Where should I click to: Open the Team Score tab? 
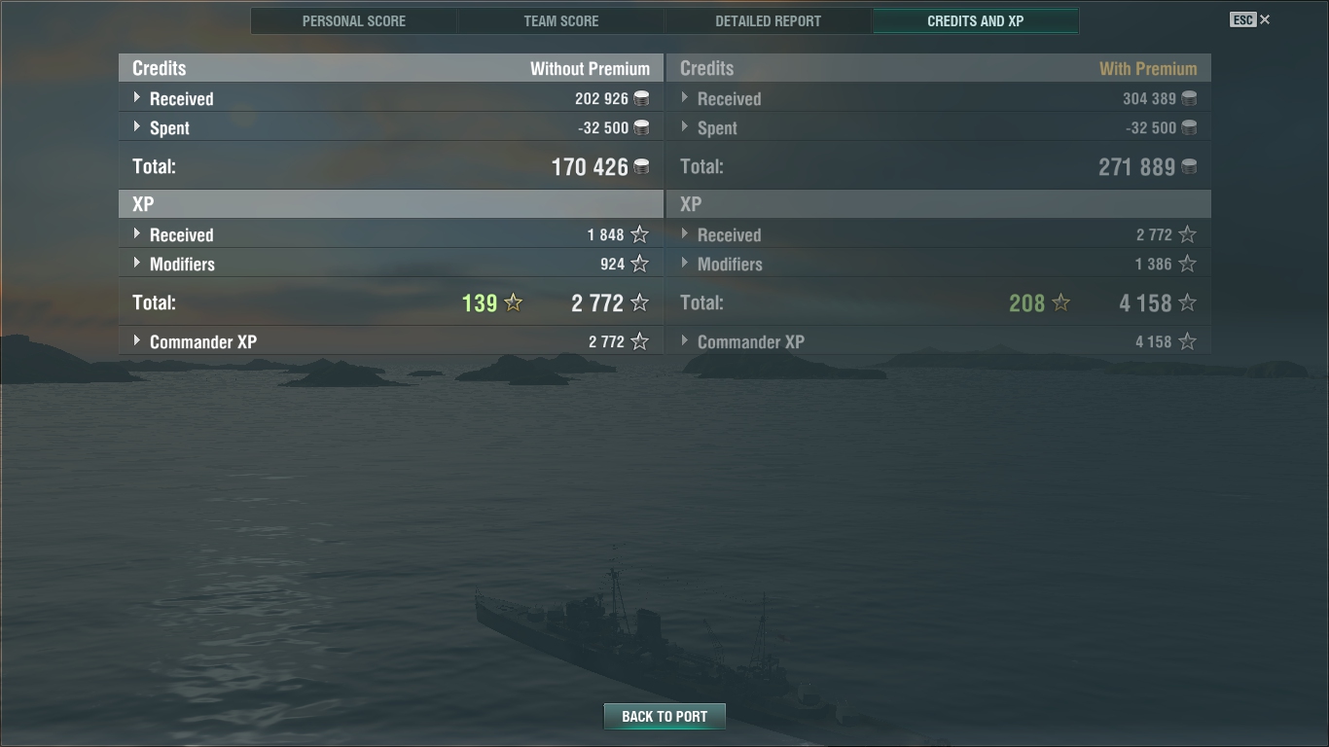(561, 20)
